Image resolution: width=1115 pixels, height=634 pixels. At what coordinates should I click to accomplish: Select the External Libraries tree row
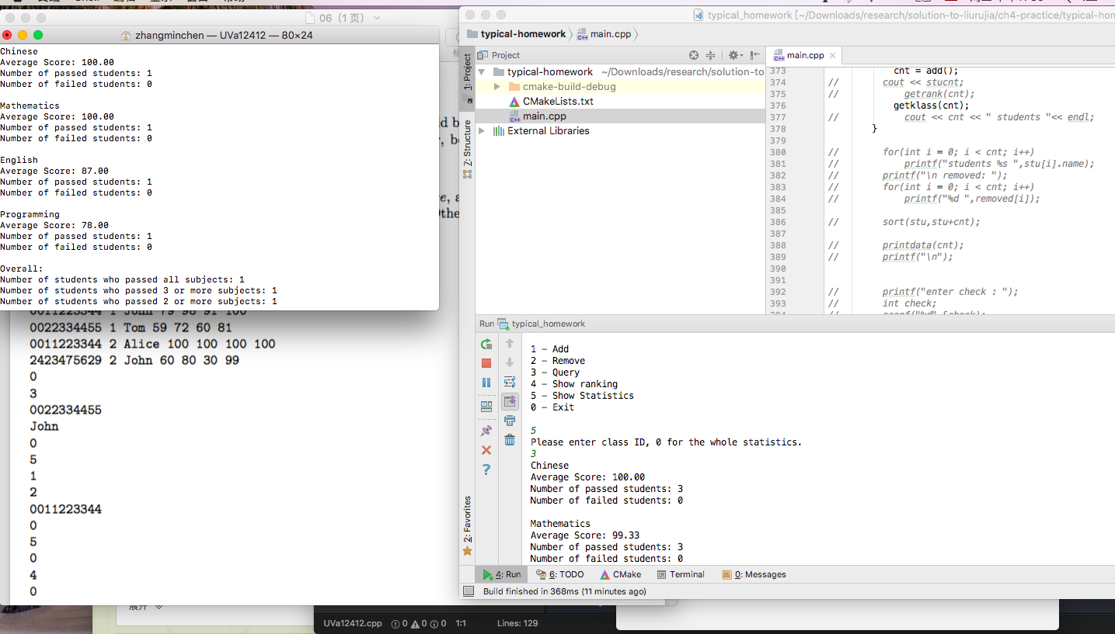coord(620,130)
